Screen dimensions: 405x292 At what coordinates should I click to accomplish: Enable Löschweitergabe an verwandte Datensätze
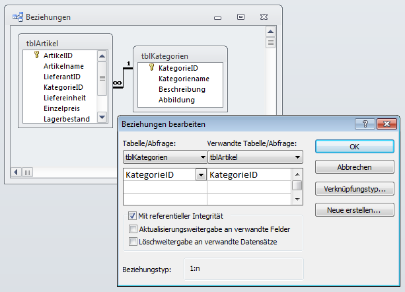(x=133, y=242)
